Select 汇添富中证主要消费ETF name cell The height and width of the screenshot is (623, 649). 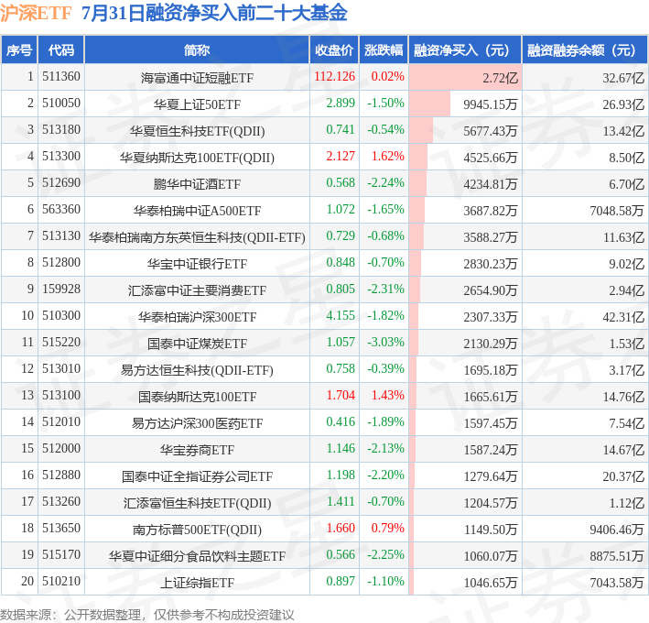point(197,290)
